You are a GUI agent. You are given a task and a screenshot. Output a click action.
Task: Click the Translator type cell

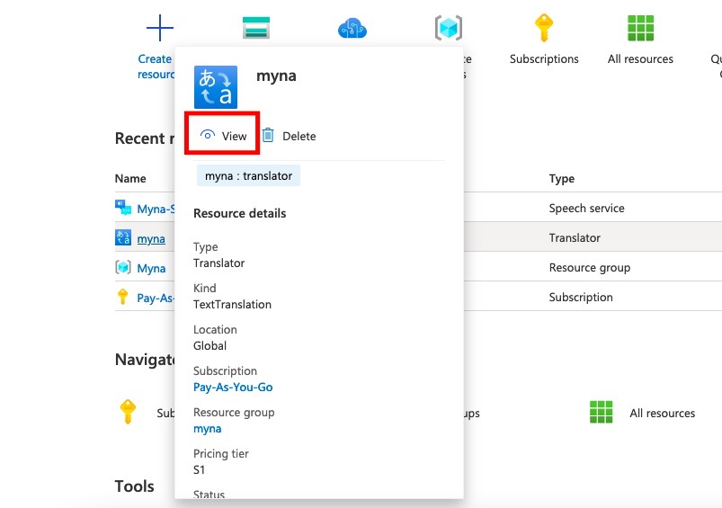(575, 237)
